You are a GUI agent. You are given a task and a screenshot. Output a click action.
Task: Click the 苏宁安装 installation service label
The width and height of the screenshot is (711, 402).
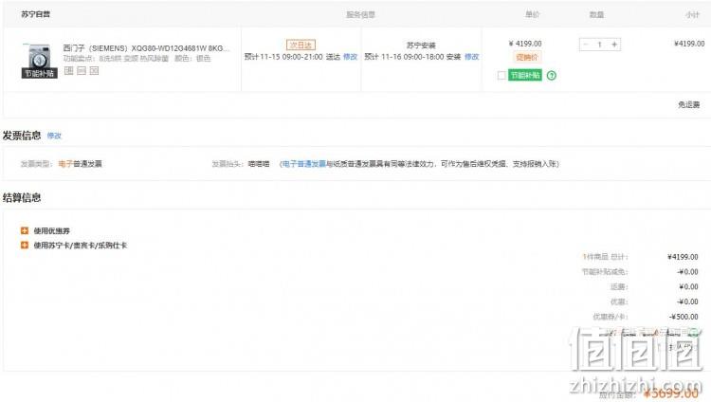click(x=421, y=46)
